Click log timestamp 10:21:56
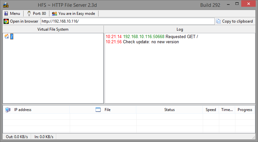 pos(114,42)
